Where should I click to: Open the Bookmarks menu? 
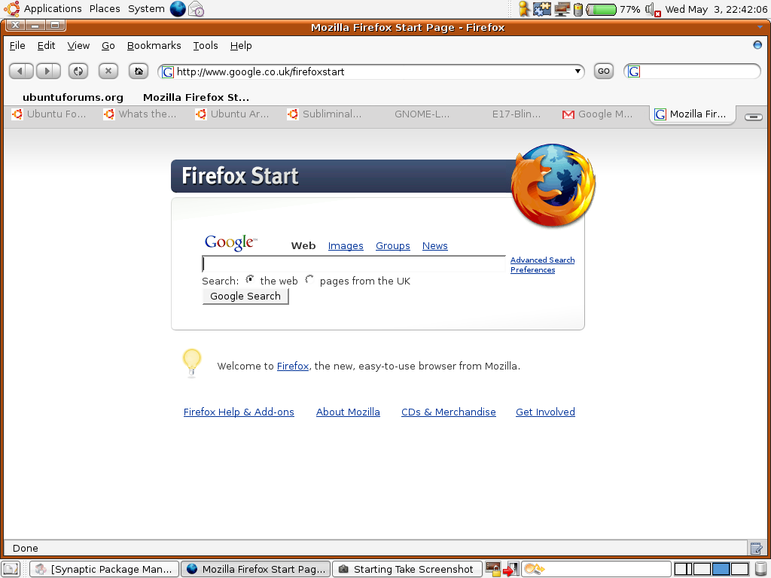(x=154, y=46)
